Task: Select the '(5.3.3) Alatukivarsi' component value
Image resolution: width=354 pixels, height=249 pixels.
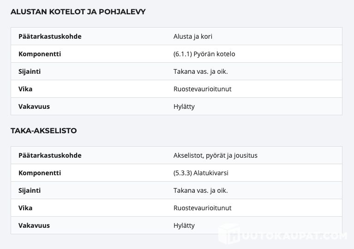Action: click(x=201, y=173)
